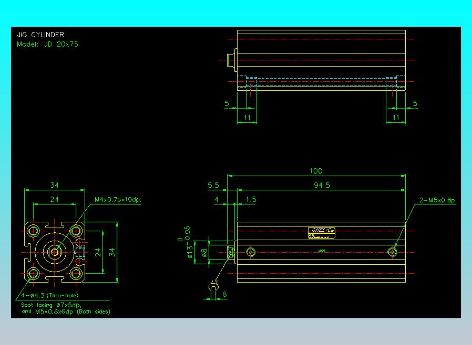
Task: Select the vertically oriented "24" dimension
Action: (x=98, y=252)
